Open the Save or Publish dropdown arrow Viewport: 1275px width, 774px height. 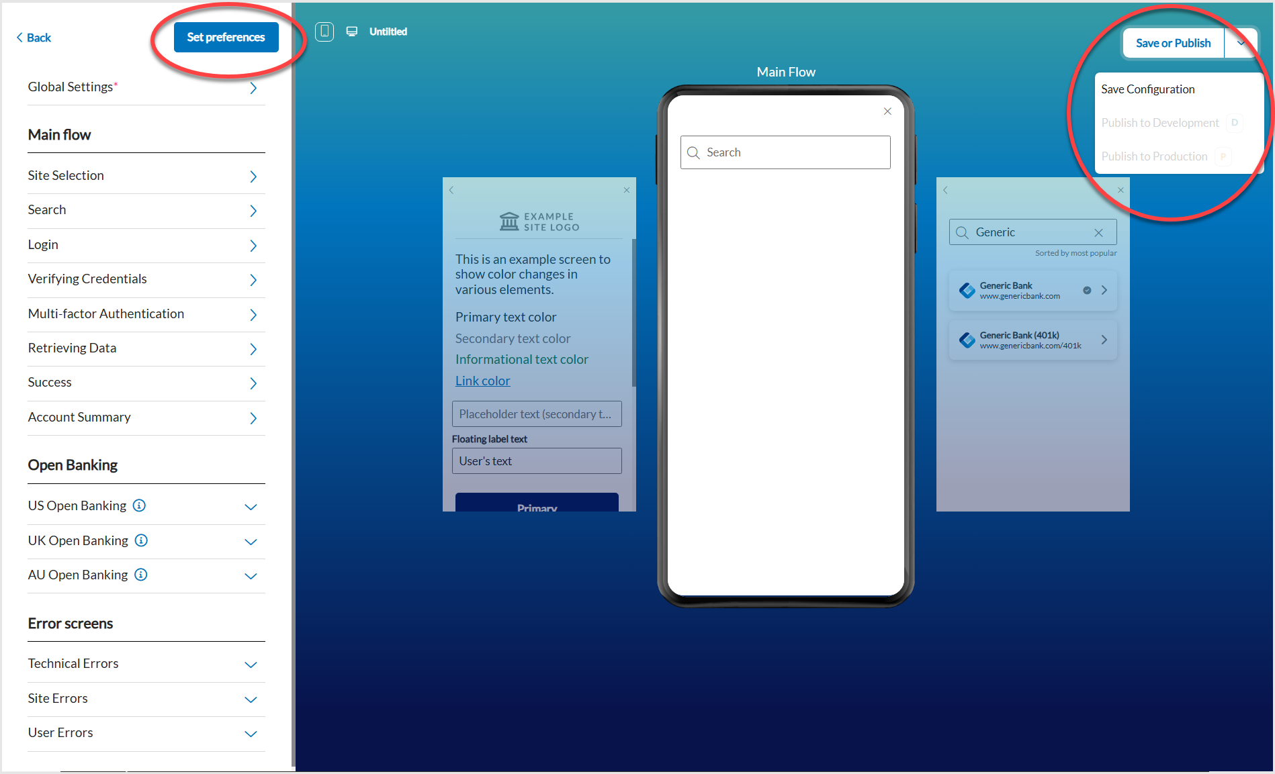click(1241, 43)
